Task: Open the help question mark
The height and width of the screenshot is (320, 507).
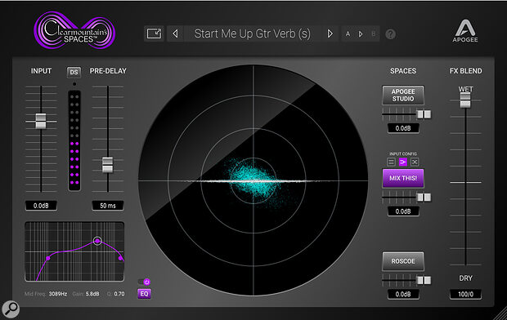Action: click(x=390, y=34)
